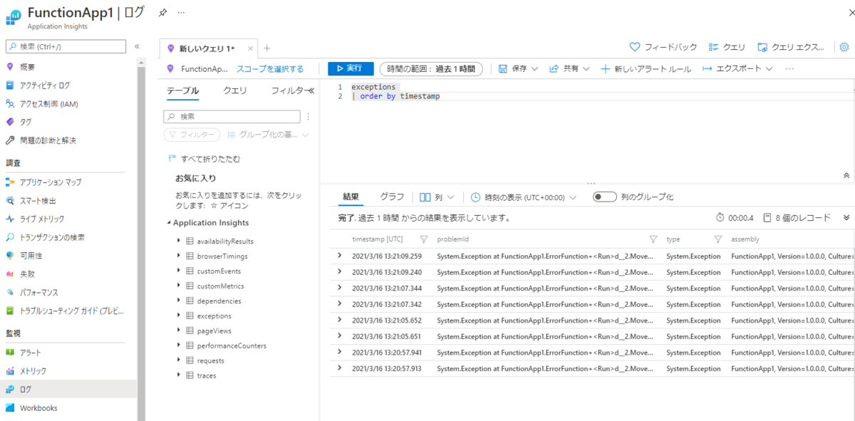Open パフォーマンス in the sidebar
Image resolution: width=855 pixels, height=421 pixels.
(39, 293)
